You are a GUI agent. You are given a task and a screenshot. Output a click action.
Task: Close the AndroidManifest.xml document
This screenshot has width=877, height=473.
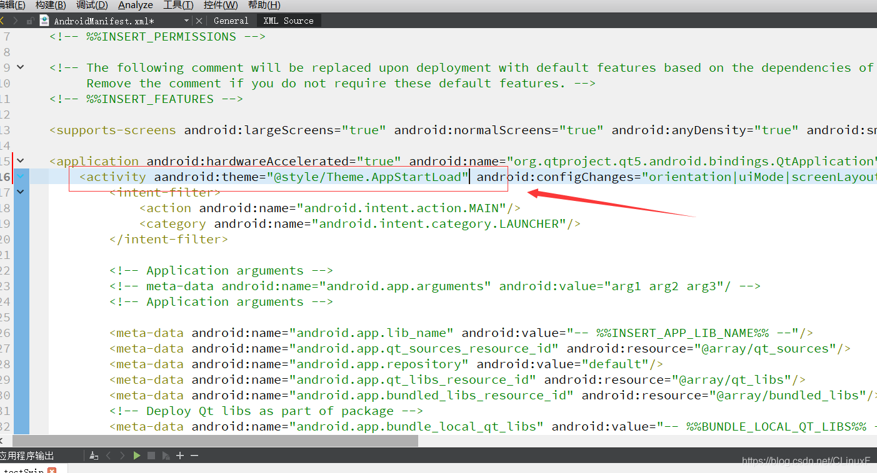point(199,21)
